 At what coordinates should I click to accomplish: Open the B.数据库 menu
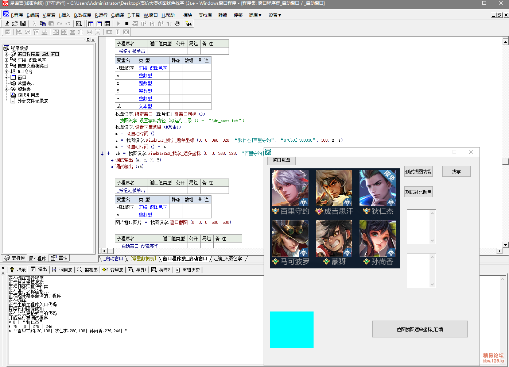click(x=82, y=15)
